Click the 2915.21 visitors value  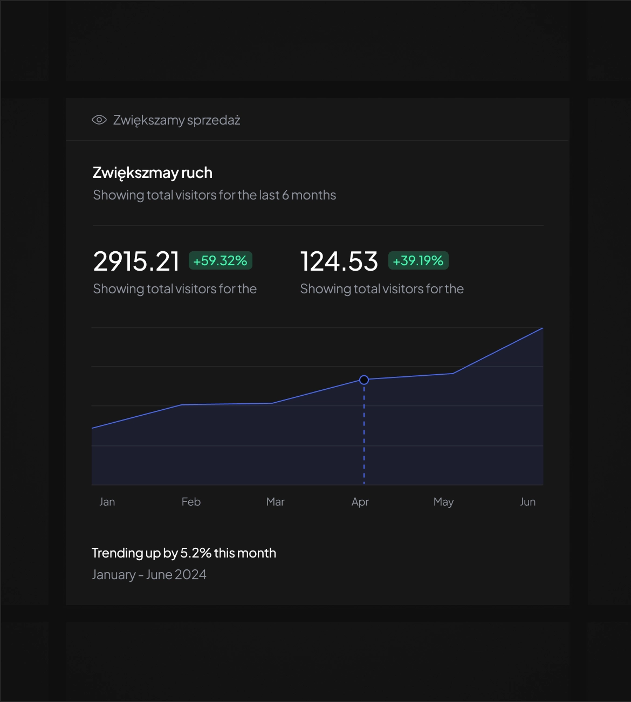(x=136, y=261)
